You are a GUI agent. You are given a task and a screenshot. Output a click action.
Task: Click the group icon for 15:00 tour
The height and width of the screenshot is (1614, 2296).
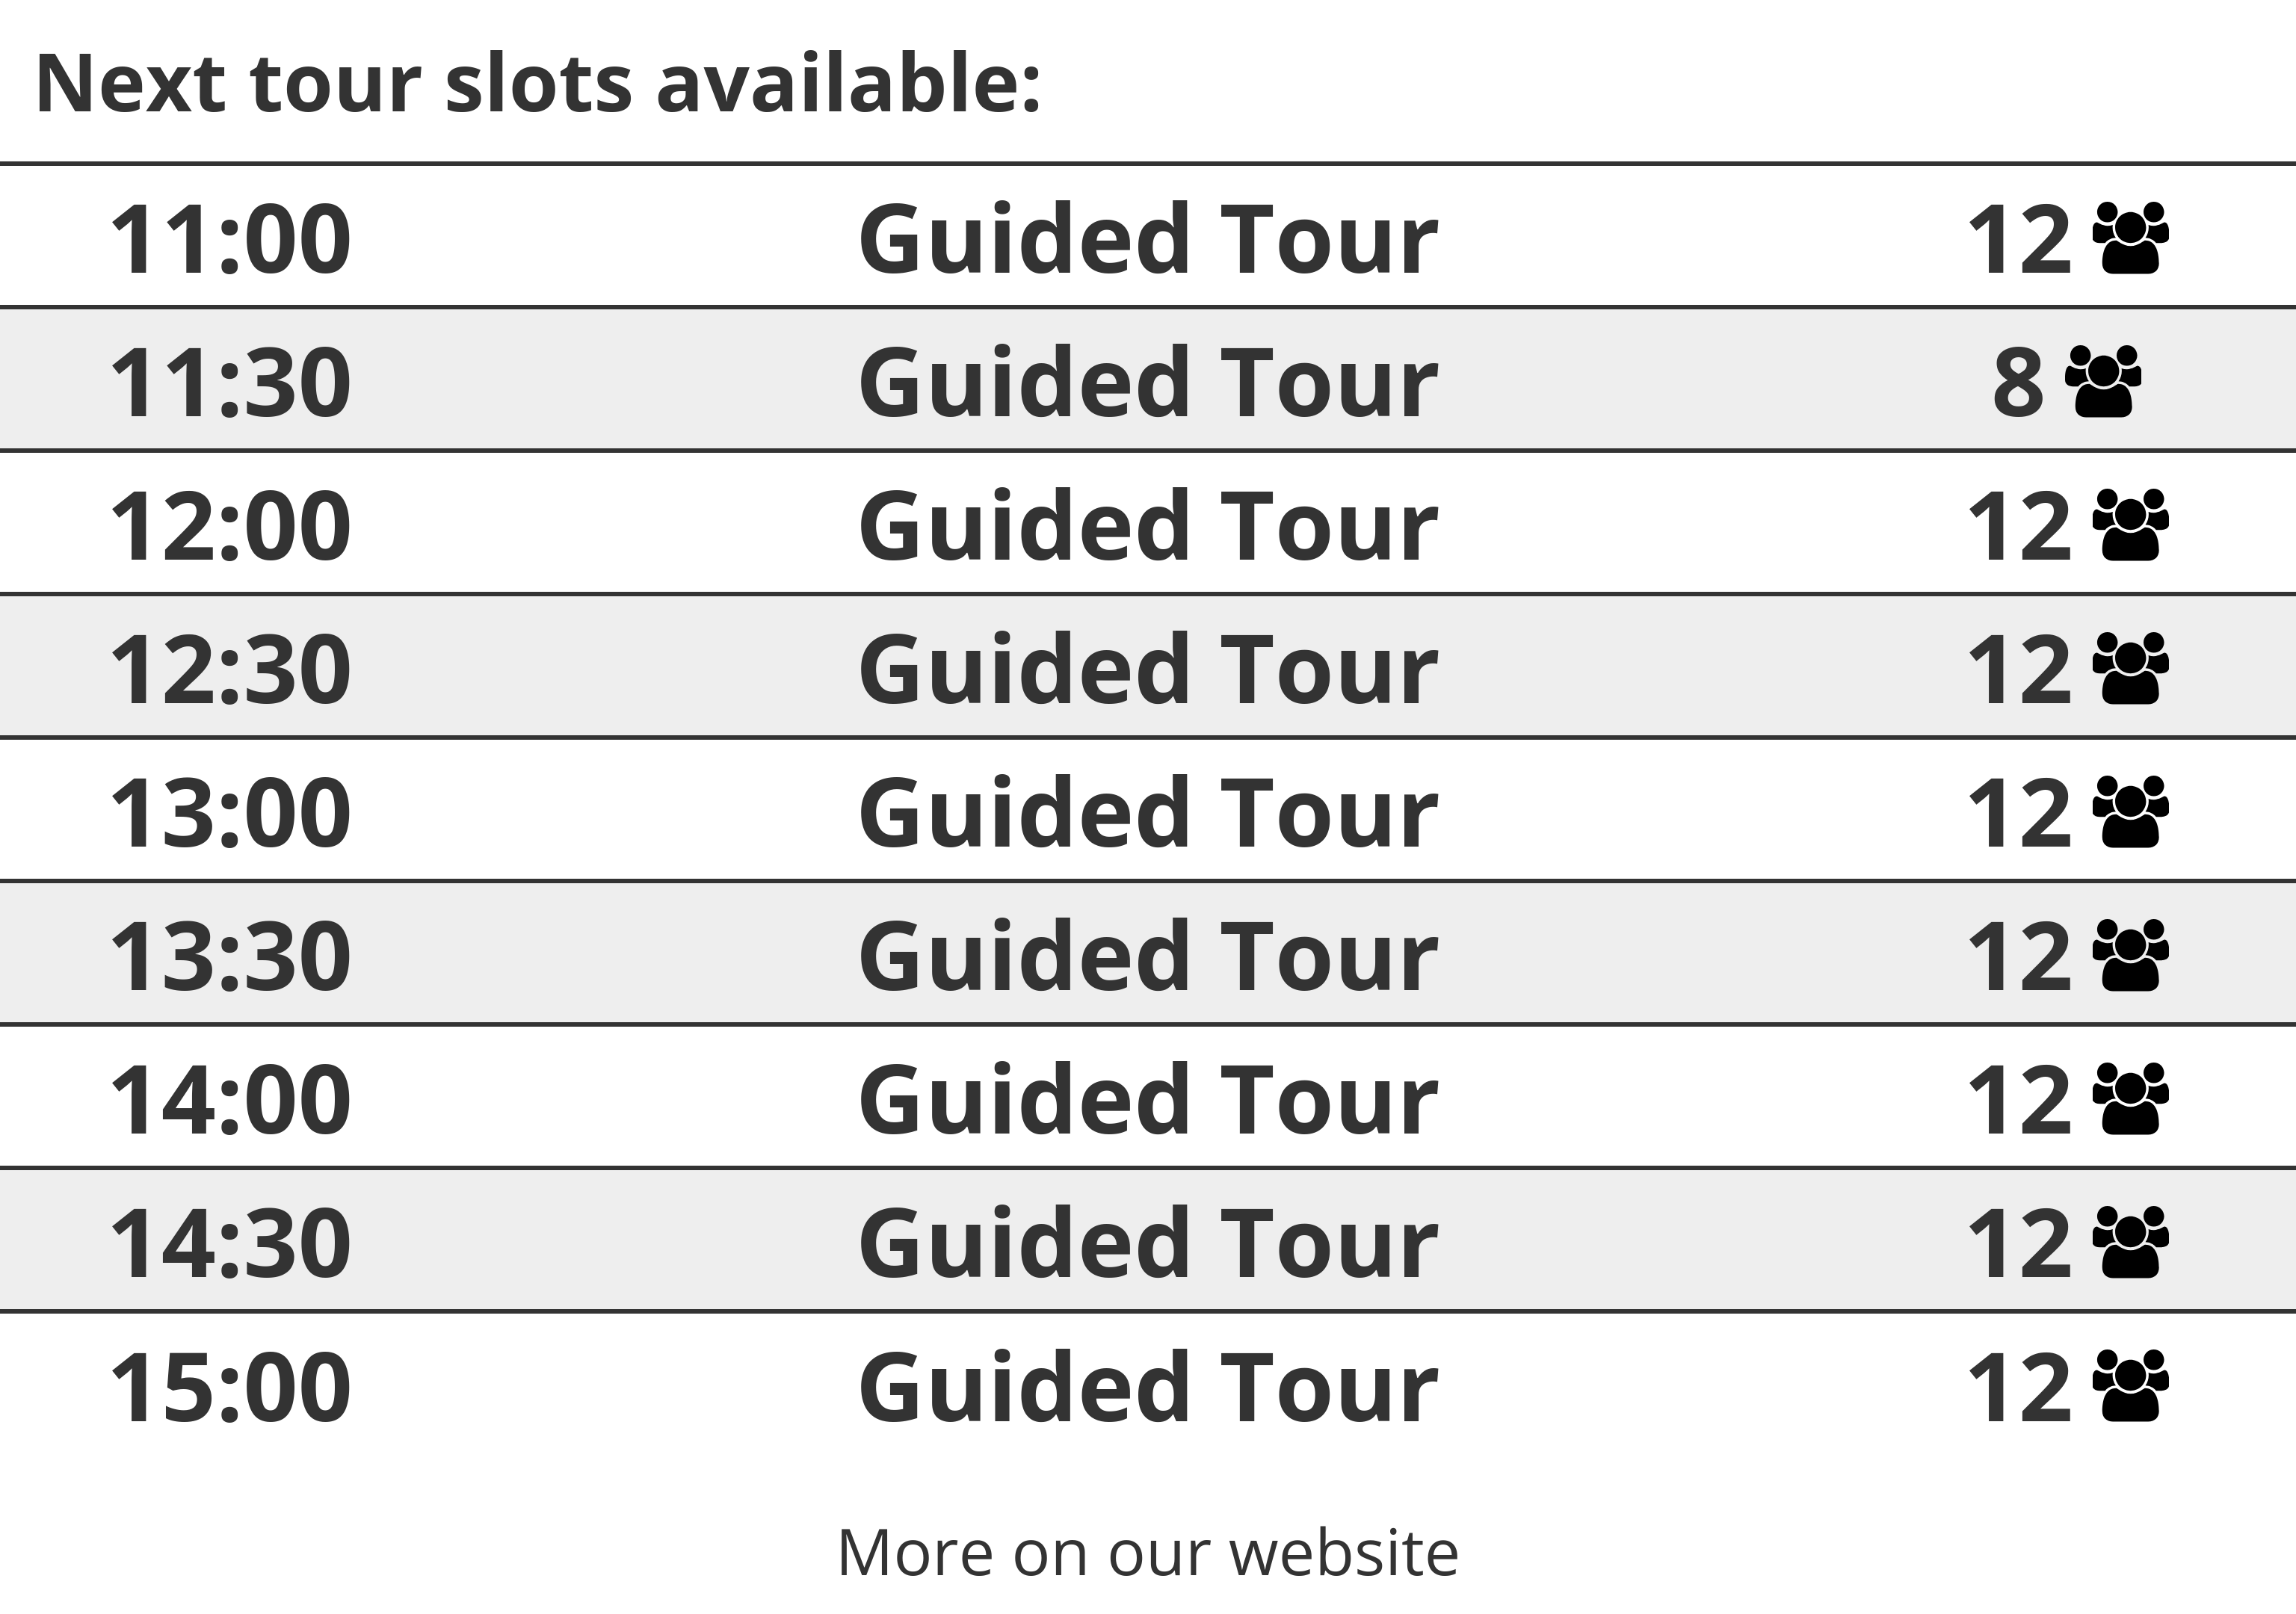pyautogui.click(x=2130, y=1385)
